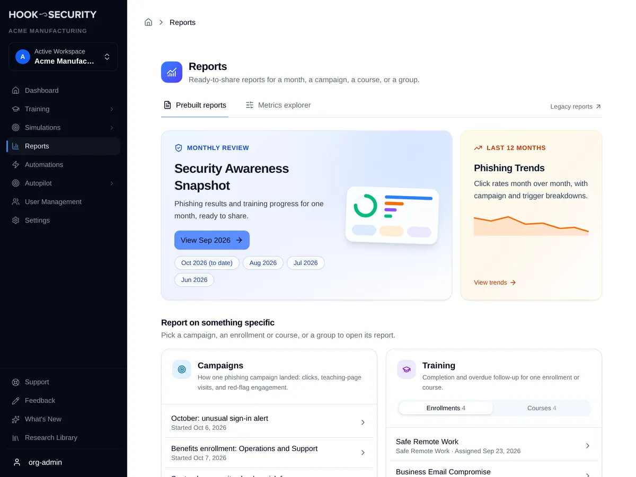Click the workspace avatar letter A
Screen dimensions: 636x477
coord(22,57)
